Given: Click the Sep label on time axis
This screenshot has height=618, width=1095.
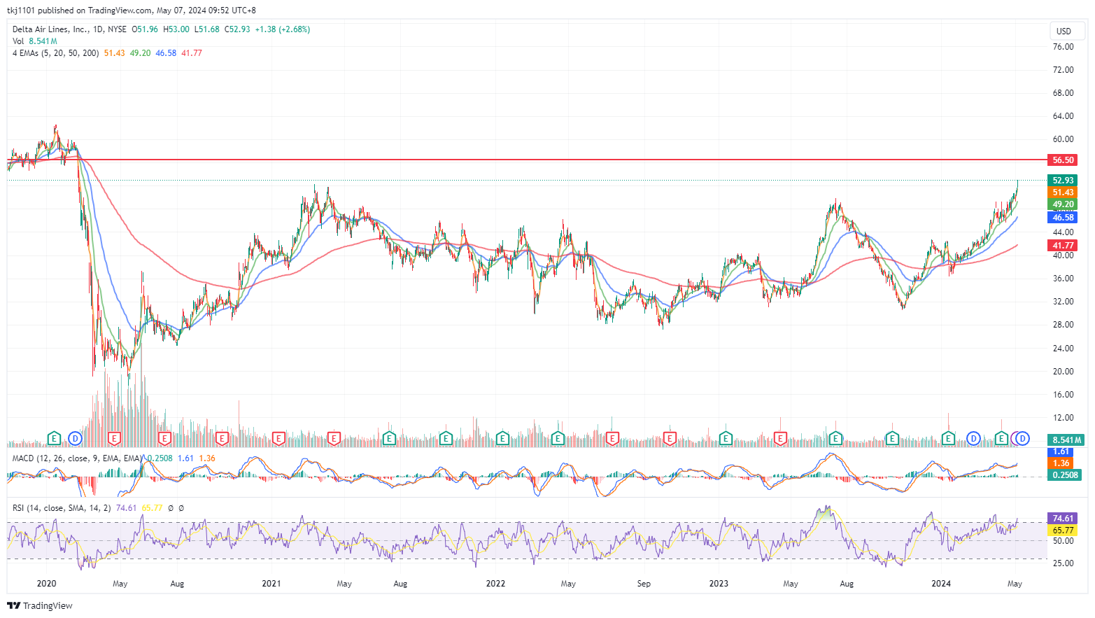Looking at the screenshot, I should pyautogui.click(x=644, y=584).
